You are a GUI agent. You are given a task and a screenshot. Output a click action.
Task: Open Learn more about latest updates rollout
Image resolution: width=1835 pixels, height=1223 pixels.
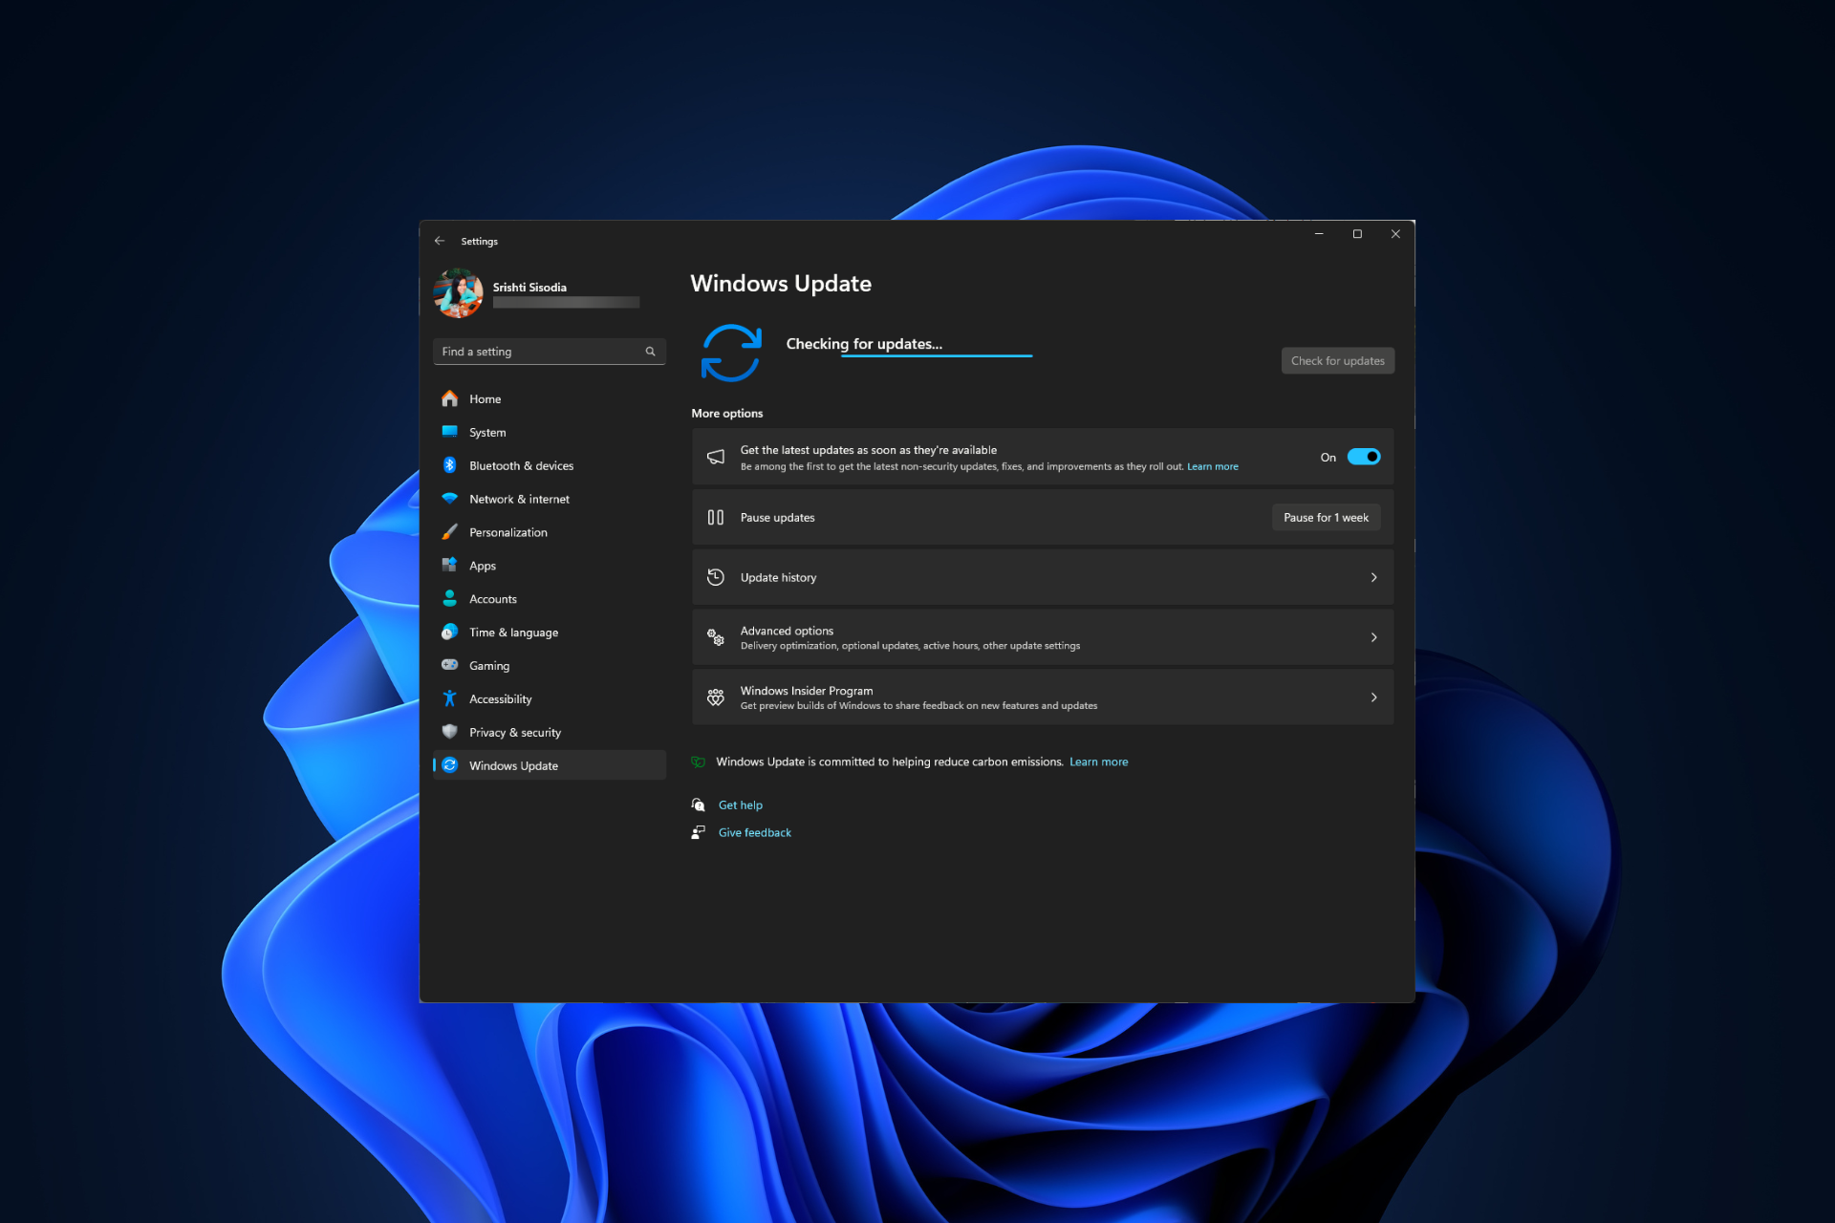tap(1212, 466)
